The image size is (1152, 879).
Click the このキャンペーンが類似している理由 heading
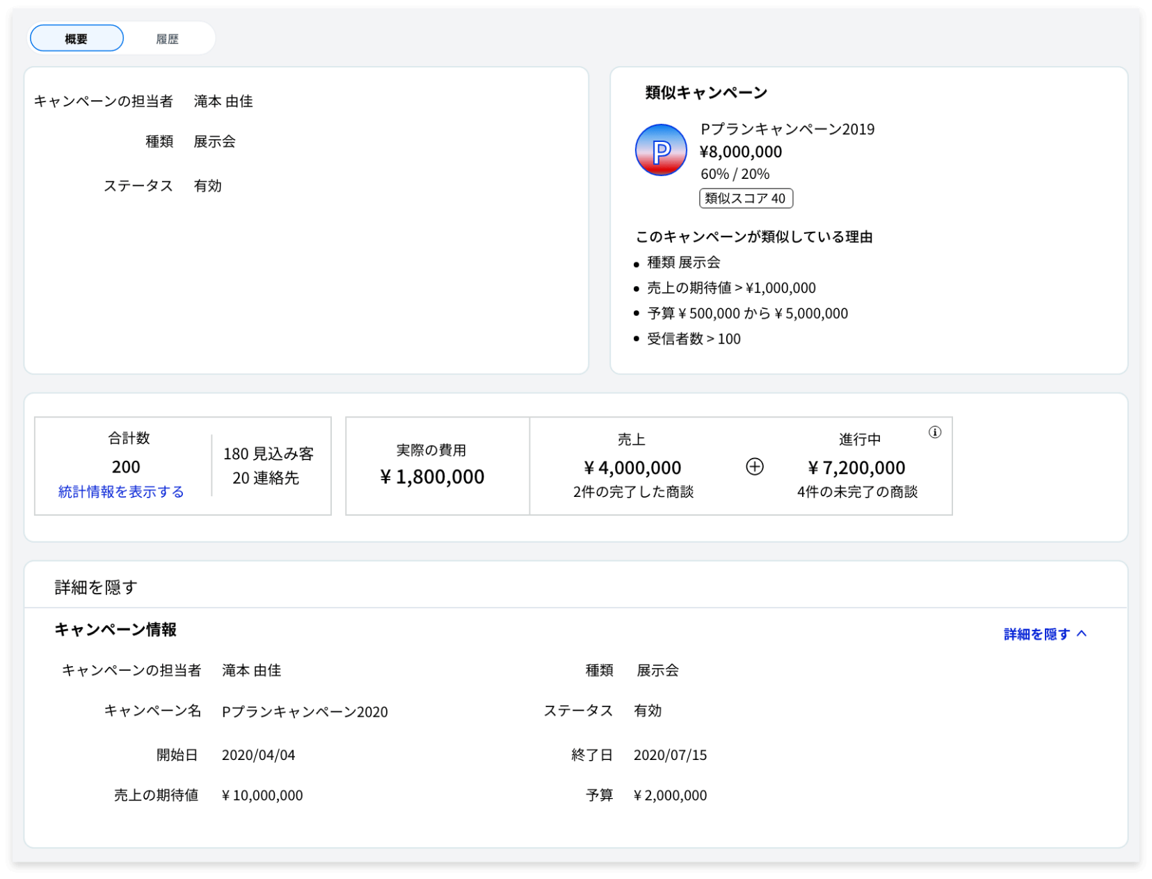click(x=754, y=237)
